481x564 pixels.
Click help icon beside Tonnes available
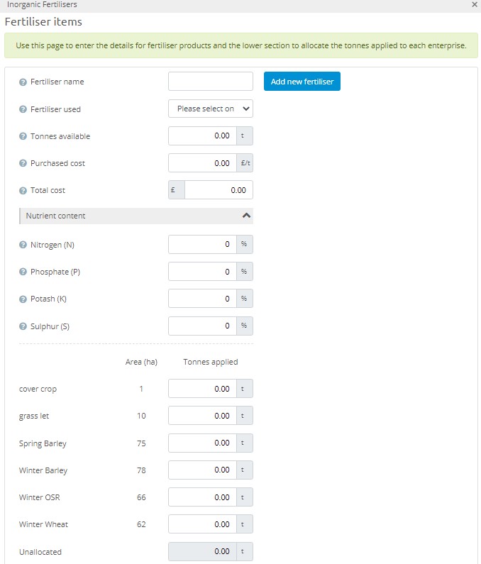point(23,136)
